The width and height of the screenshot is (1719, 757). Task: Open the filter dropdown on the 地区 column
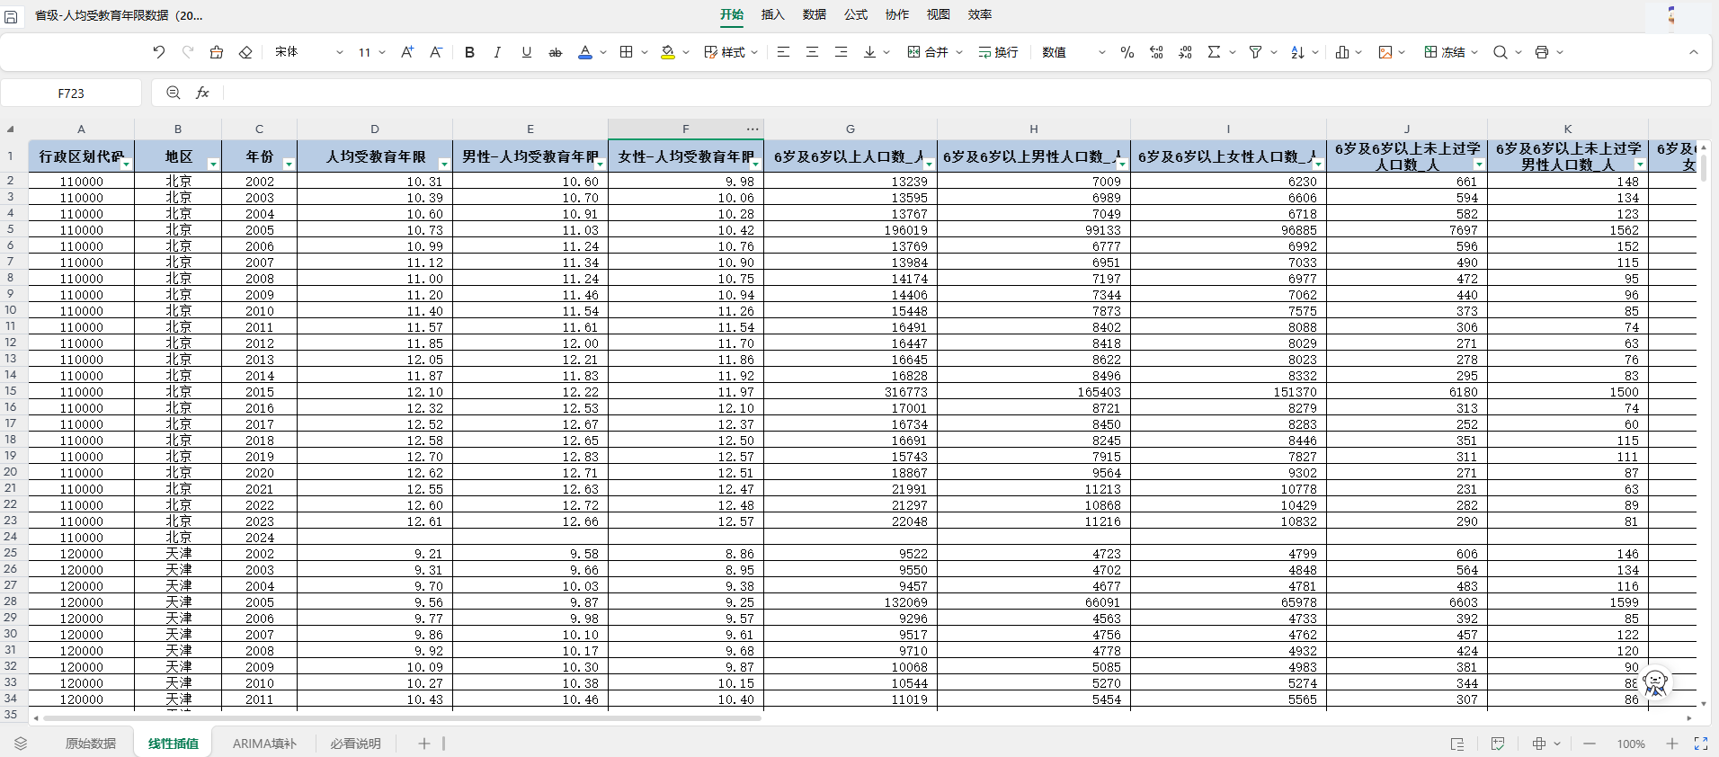(x=213, y=164)
